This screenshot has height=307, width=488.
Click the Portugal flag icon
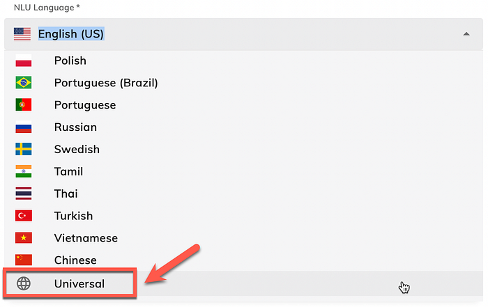tap(23, 104)
